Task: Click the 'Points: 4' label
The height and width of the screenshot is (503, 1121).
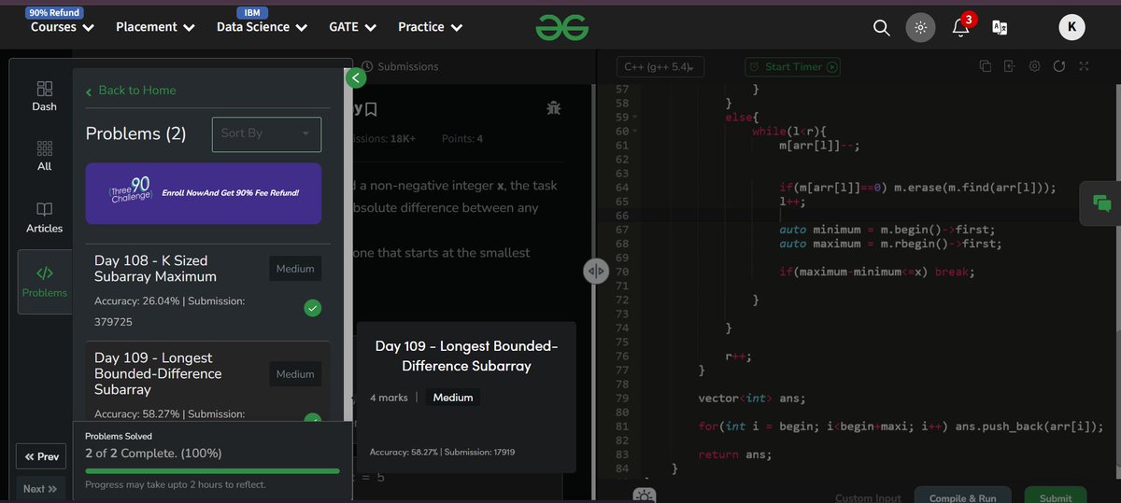Action: pos(462,139)
